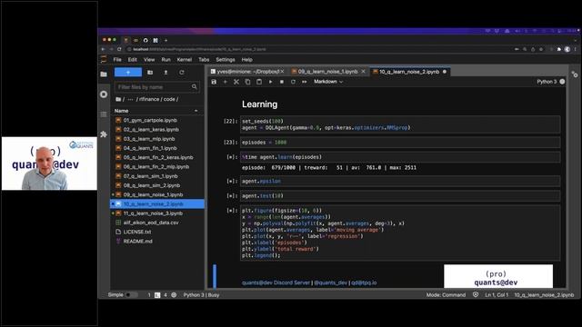Open 03_q_learn_mlp.ipynb in file list
This screenshot has width=582, height=327.
click(149, 139)
